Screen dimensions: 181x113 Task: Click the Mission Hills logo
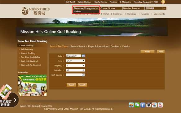coord(36,11)
